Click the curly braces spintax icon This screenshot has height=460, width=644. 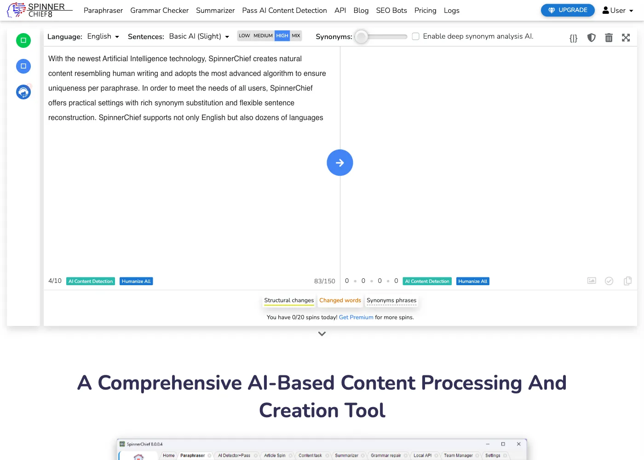click(573, 38)
